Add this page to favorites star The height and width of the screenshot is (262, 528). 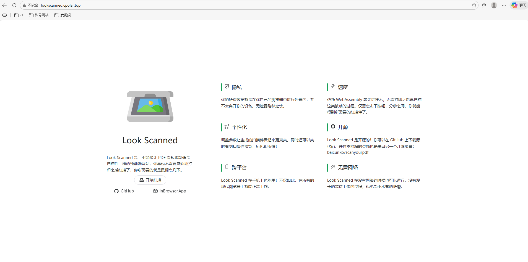(x=474, y=5)
